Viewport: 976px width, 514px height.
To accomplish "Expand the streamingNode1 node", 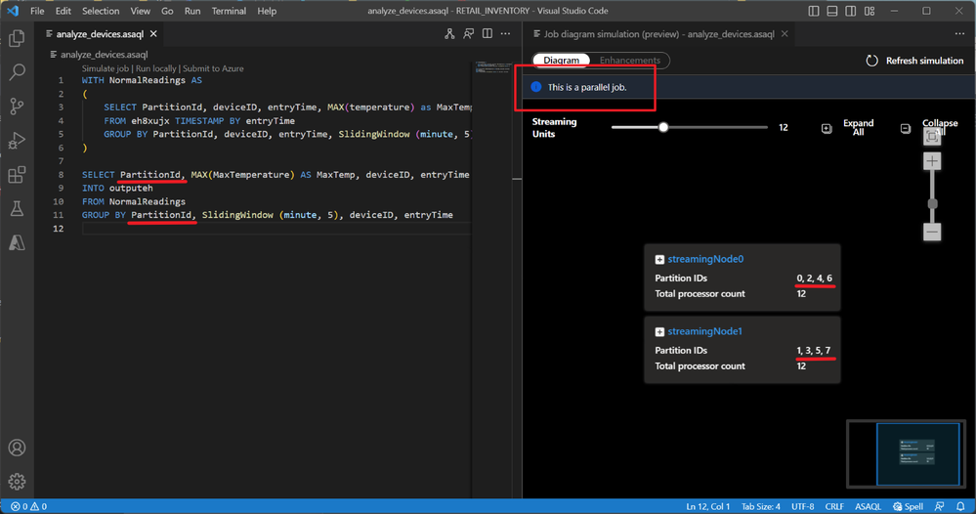I will click(659, 331).
